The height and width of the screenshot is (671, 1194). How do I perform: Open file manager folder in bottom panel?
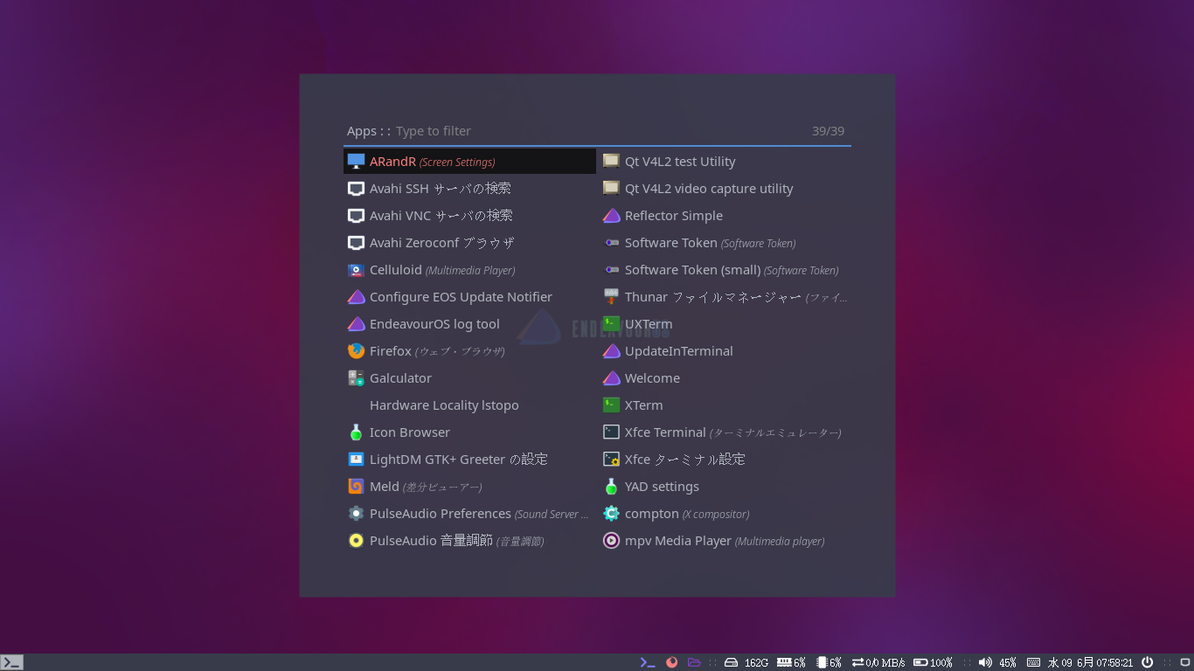click(694, 662)
